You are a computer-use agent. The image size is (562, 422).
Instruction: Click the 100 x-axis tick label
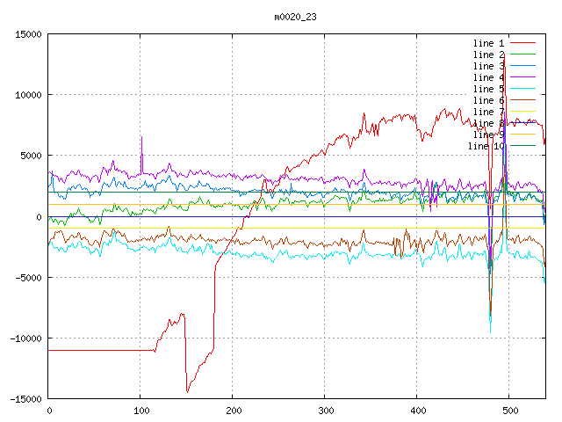click(x=140, y=411)
